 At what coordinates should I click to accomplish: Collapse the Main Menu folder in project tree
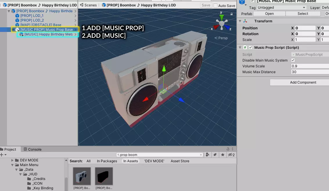12,165
